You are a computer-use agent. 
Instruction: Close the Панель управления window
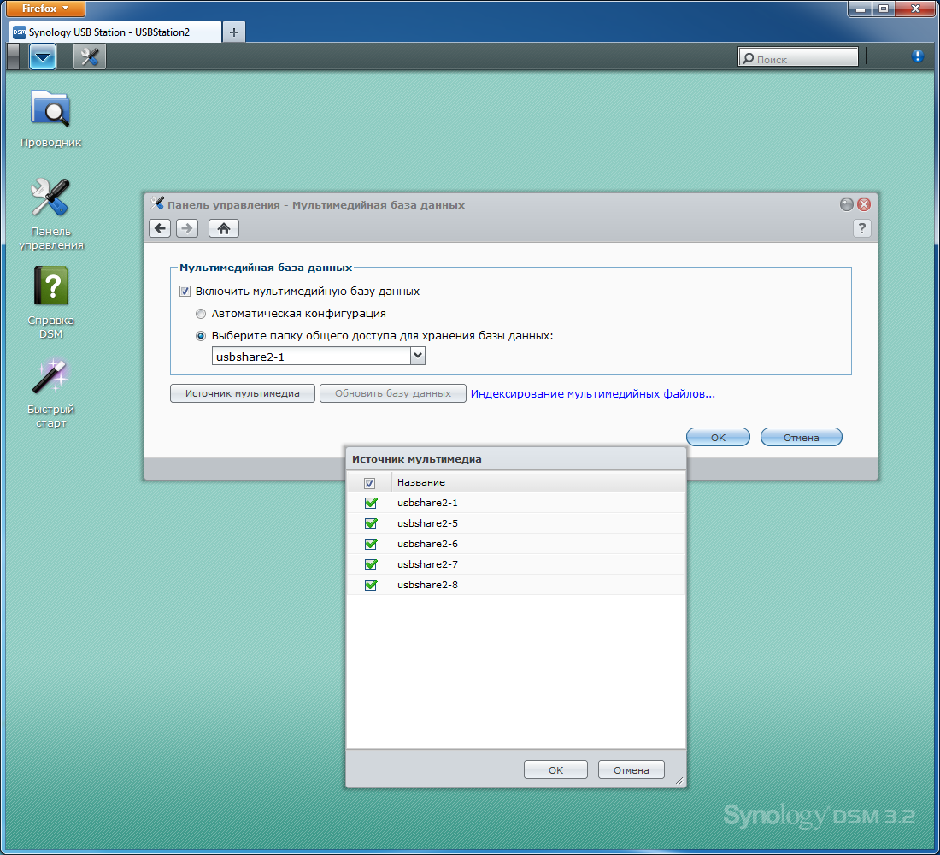pos(864,204)
